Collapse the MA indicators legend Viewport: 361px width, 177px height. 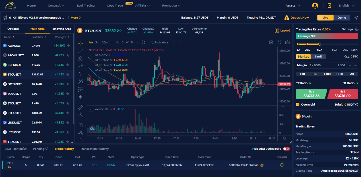pyautogui.click(x=91, y=55)
